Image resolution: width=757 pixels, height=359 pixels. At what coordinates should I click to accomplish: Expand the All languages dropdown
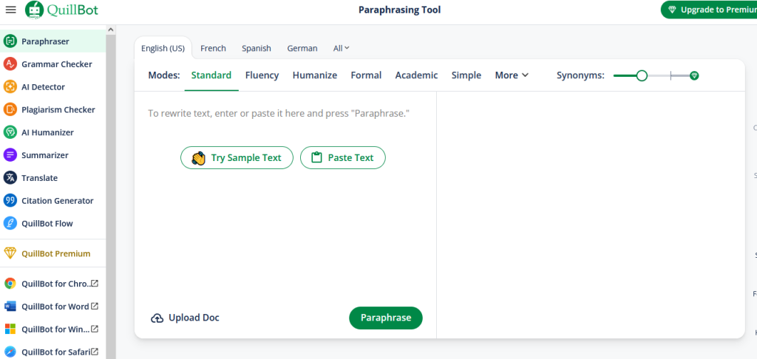pos(342,48)
